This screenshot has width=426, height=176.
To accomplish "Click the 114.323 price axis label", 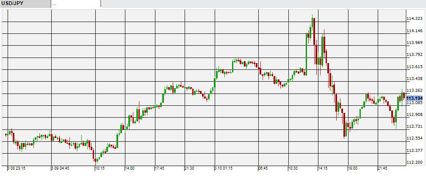I will coord(414,19).
